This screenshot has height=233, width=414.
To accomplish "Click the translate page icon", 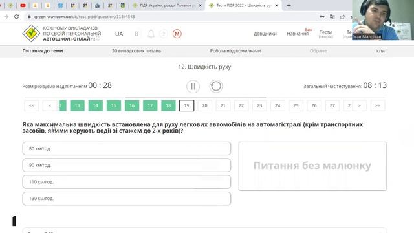I will click(x=332, y=17).
